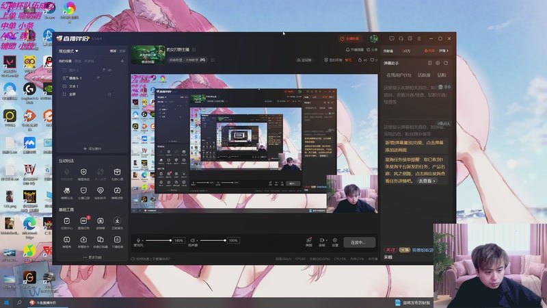The height and width of the screenshot is (308, 547).
Task: Click the stream cover thumbnail 修改封面
Action: (x=148, y=55)
